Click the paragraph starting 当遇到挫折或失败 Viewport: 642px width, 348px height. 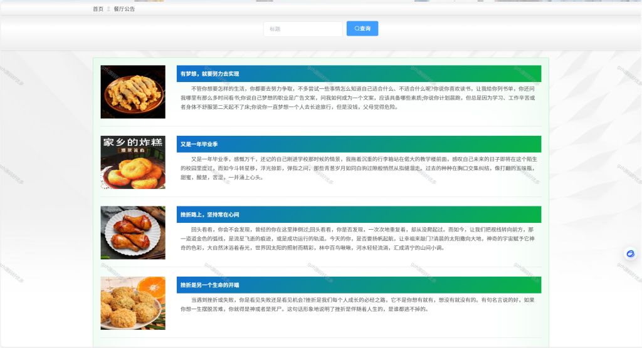tap(358, 304)
